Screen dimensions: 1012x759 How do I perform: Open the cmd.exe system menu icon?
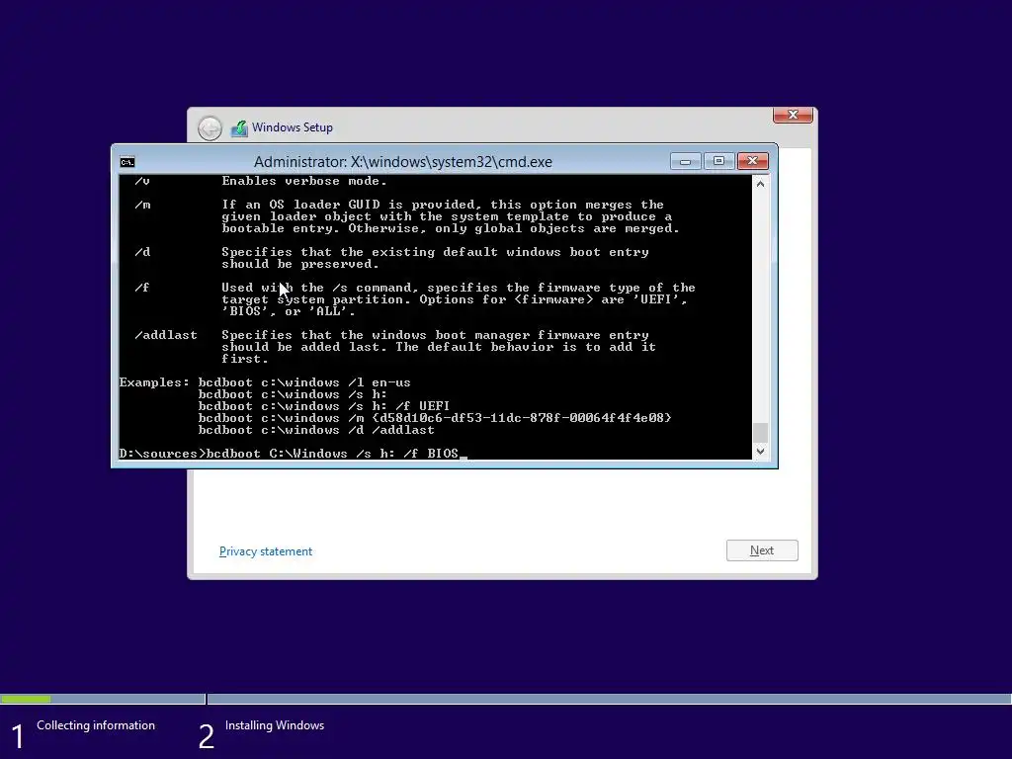pyautogui.click(x=127, y=162)
